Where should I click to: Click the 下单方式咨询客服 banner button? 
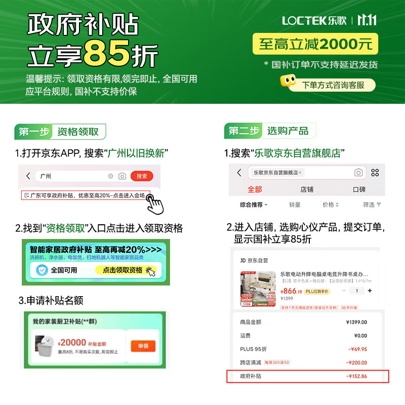click(x=333, y=85)
